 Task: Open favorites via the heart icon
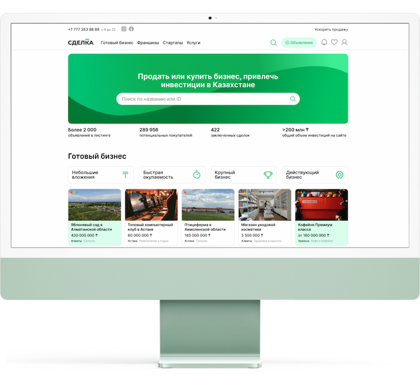334,43
